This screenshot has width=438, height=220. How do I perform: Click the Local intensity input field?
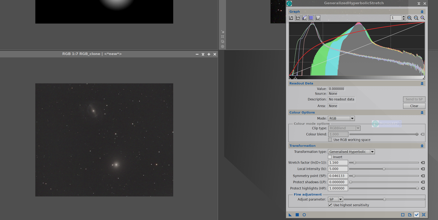[x=338, y=169]
